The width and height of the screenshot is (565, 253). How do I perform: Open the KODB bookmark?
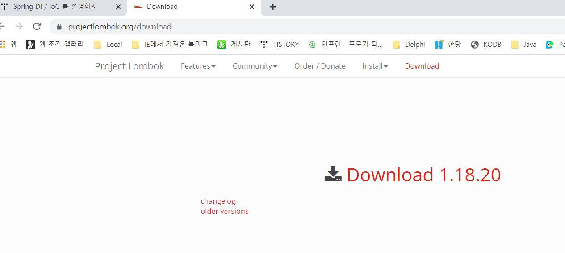(486, 44)
